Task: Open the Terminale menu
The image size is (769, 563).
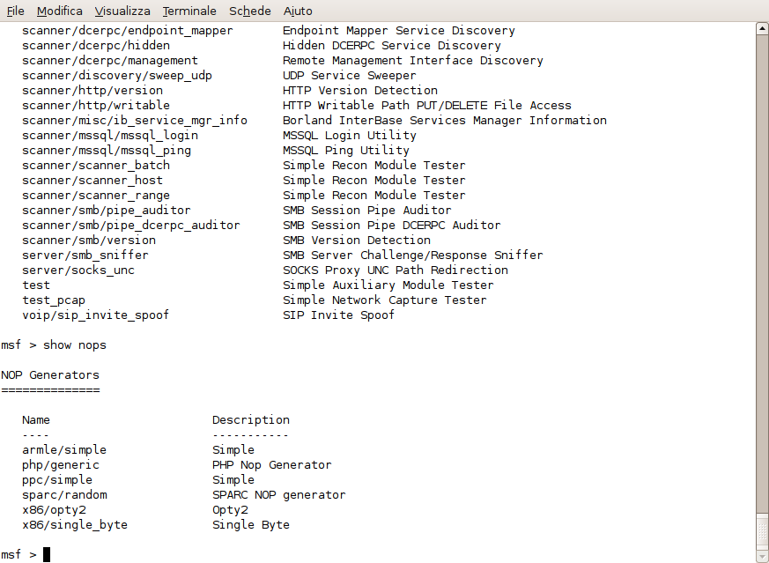Action: pyautogui.click(x=189, y=11)
